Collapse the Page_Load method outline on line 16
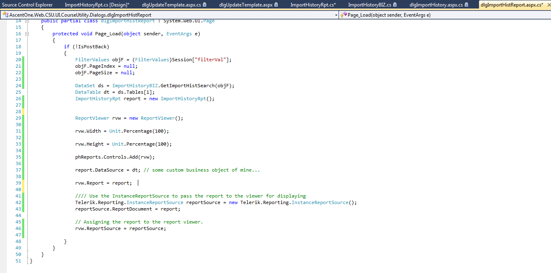The height and width of the screenshot is (273, 551). tap(27, 34)
